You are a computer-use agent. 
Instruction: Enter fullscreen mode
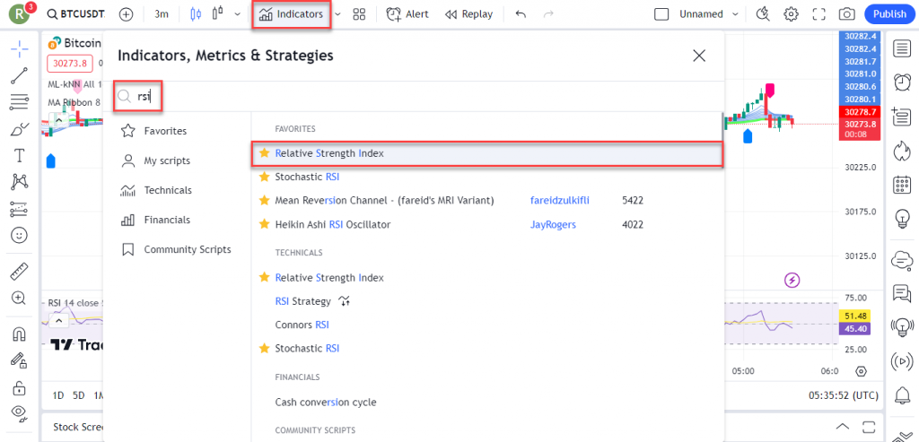tap(818, 14)
